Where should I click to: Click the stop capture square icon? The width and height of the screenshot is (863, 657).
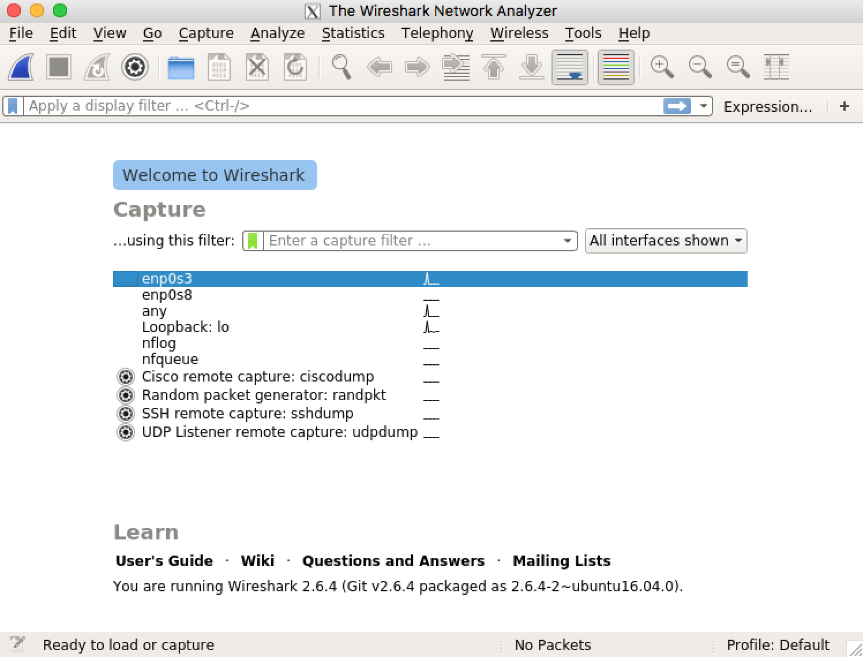click(58, 67)
